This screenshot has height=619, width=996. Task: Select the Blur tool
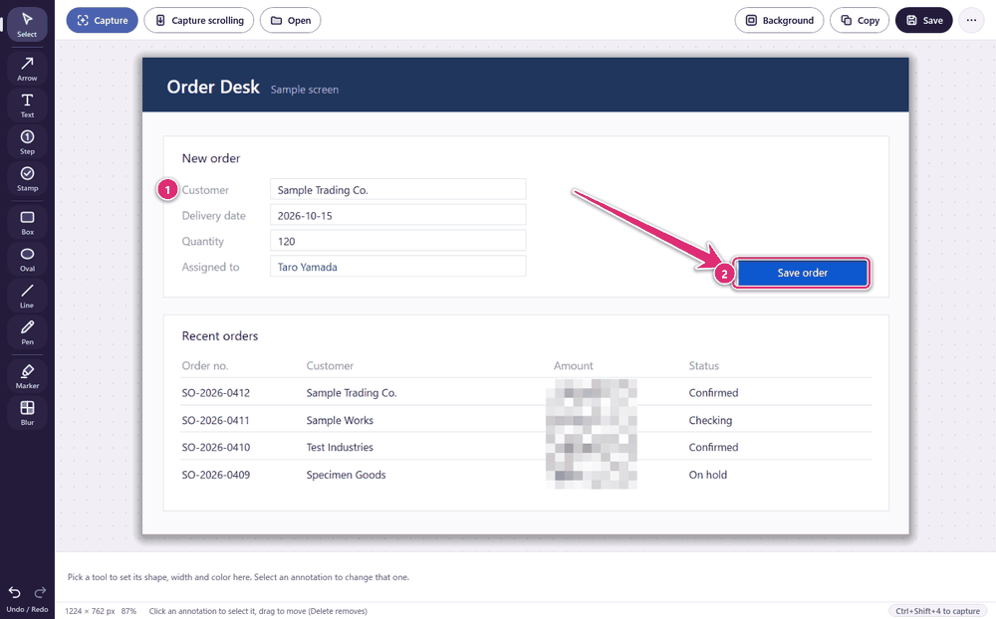click(x=27, y=413)
